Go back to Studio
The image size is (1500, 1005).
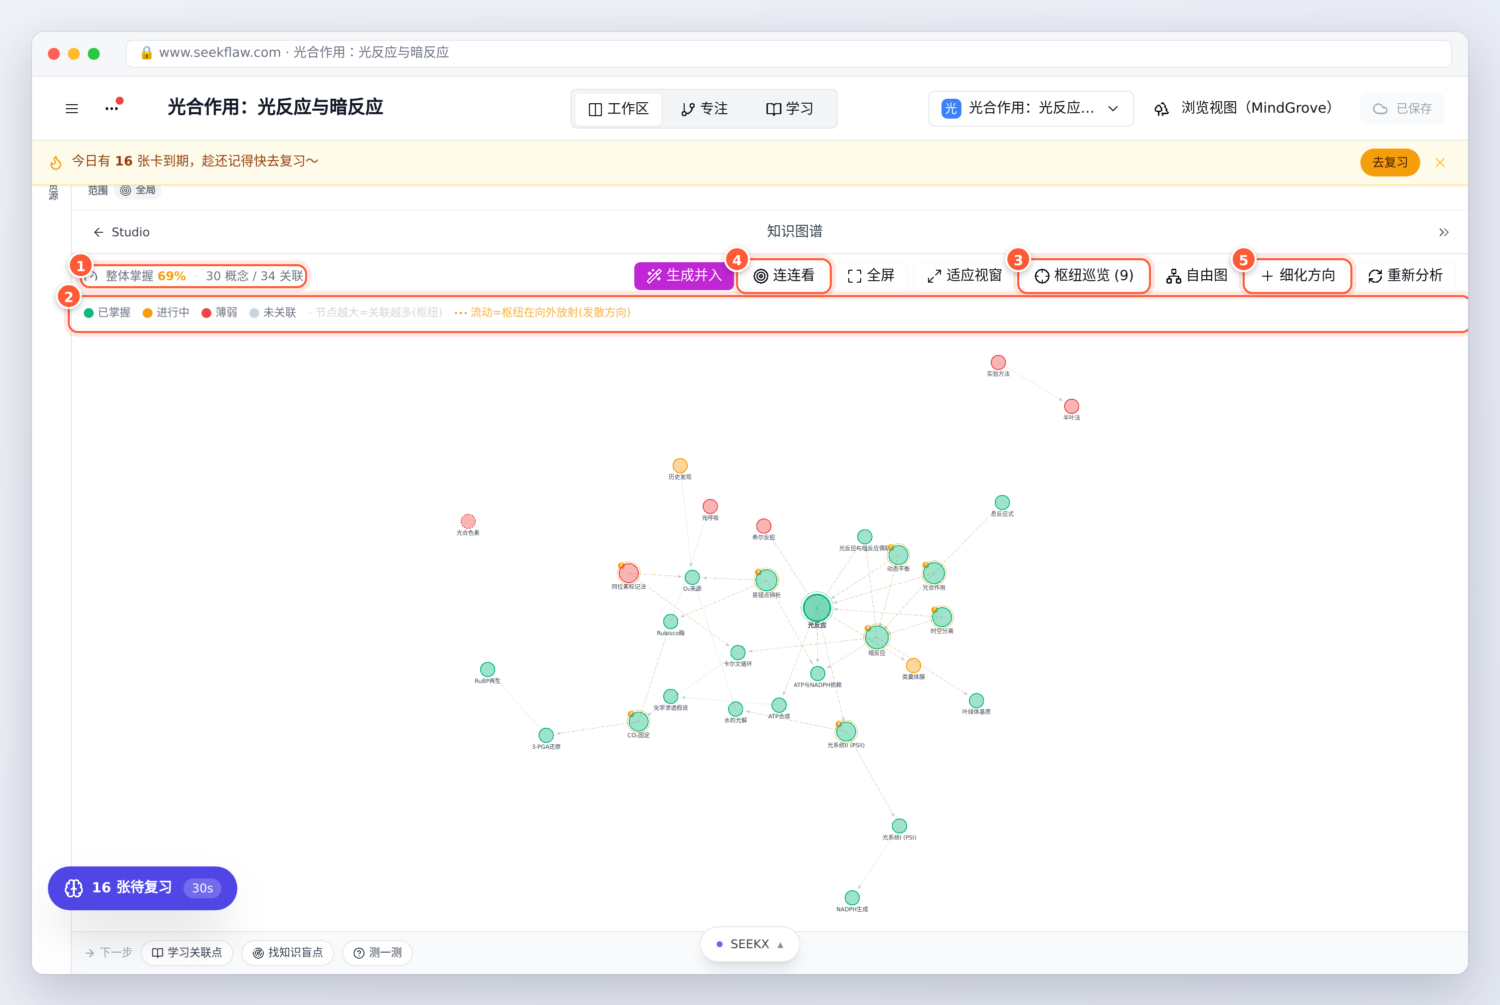pyautogui.click(x=121, y=232)
